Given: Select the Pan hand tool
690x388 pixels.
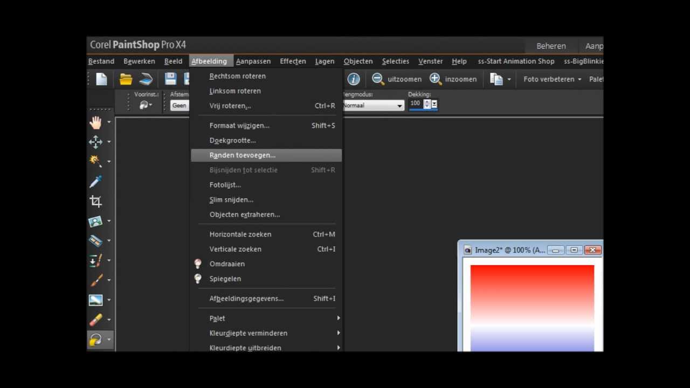Looking at the screenshot, I should pos(96,122).
